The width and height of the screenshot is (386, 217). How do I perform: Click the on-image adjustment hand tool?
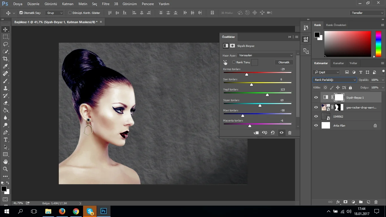point(225,62)
